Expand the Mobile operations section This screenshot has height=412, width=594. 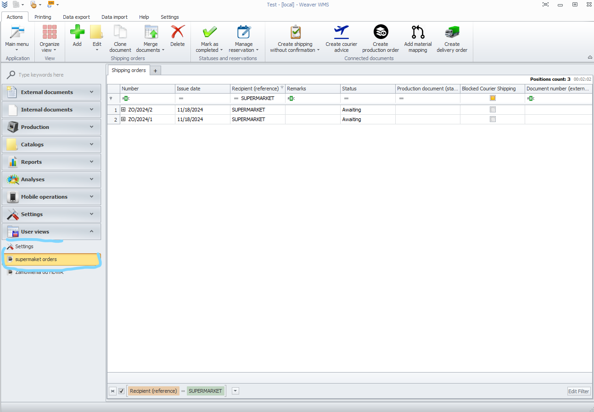51,197
